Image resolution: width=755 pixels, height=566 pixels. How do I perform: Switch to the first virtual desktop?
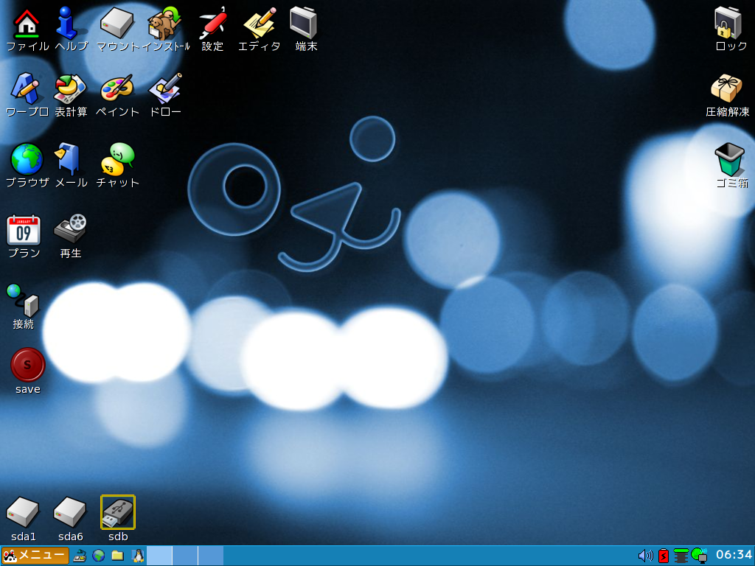point(159,556)
